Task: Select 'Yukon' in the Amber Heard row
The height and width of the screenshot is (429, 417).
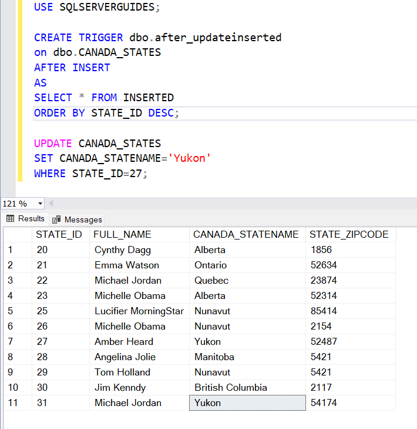Action: (247, 342)
